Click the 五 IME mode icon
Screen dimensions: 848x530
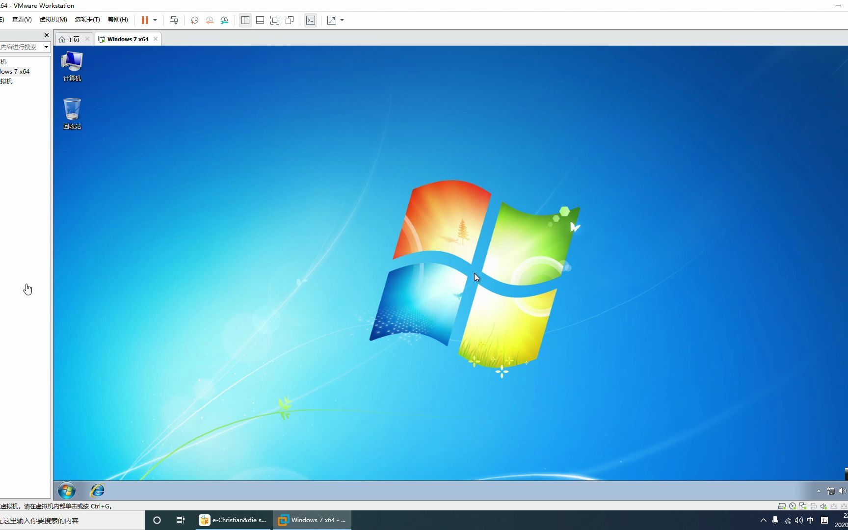(x=824, y=520)
